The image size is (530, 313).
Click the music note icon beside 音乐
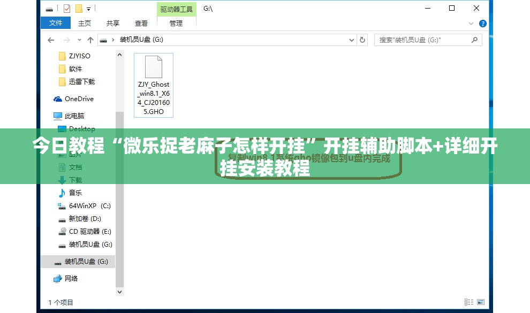(62, 193)
